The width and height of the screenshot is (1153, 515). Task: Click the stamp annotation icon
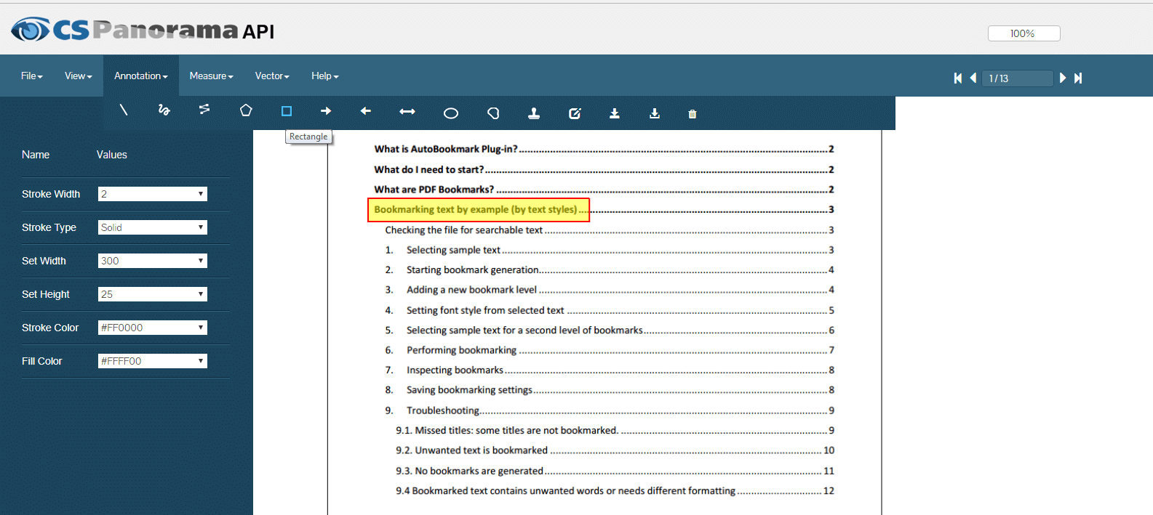point(534,113)
